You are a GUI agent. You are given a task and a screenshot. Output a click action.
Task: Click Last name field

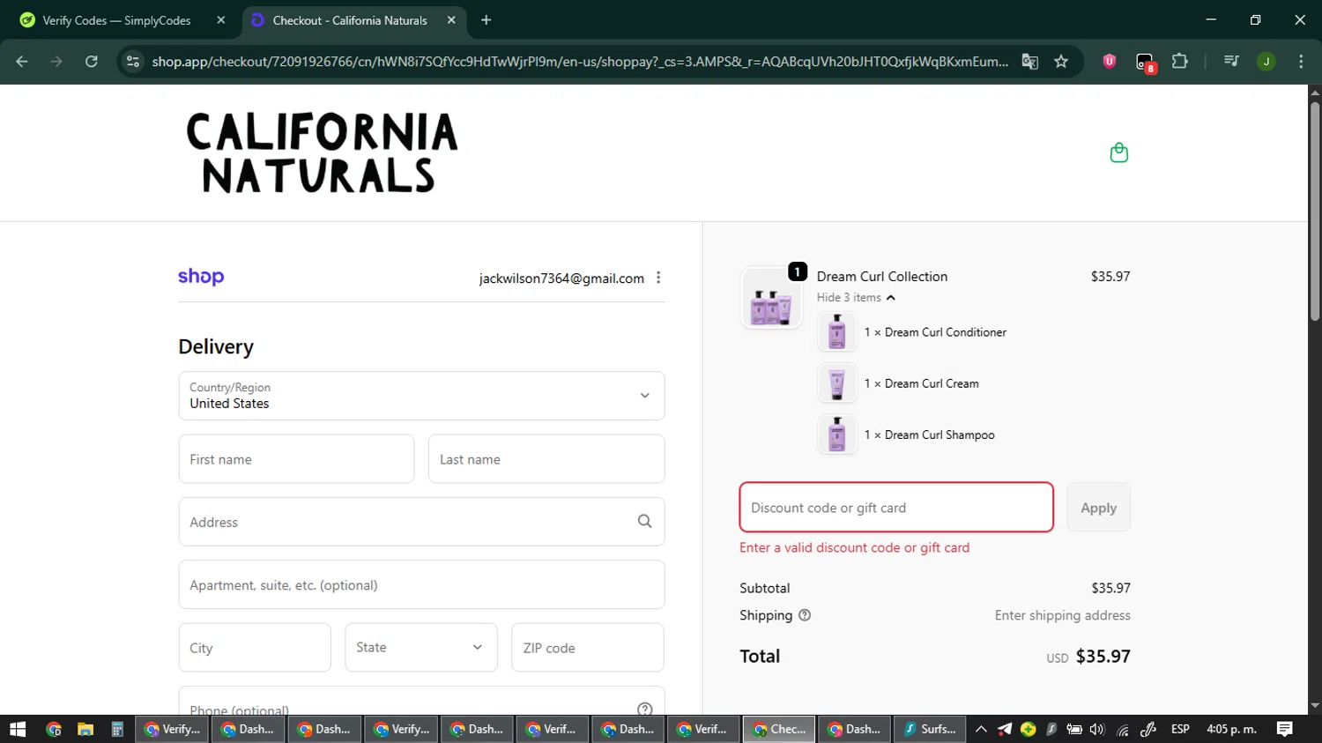pos(546,458)
